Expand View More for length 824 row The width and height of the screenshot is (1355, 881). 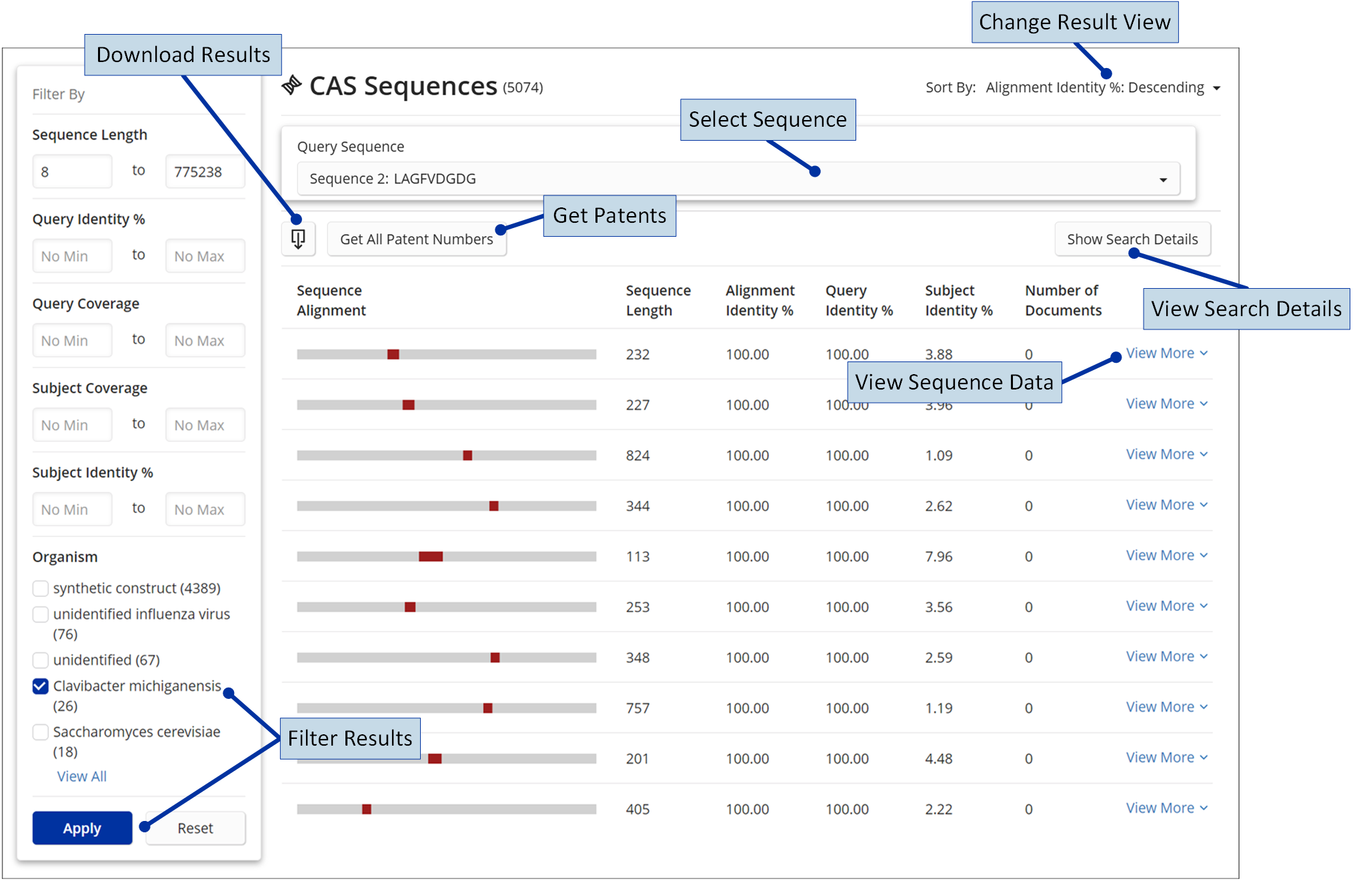tap(1166, 455)
